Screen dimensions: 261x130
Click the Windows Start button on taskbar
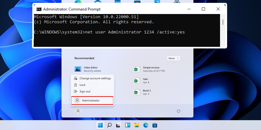[100, 125]
